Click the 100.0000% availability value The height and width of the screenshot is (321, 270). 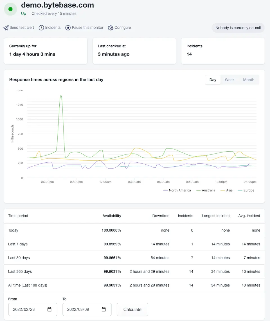111,230
